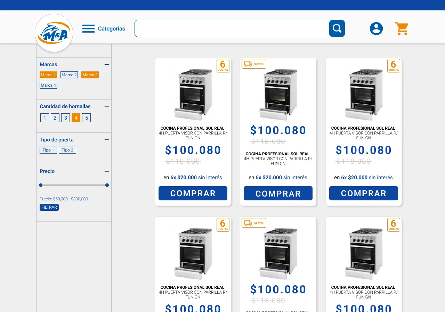Deselect the Marca 3 brand filter

coord(90,75)
